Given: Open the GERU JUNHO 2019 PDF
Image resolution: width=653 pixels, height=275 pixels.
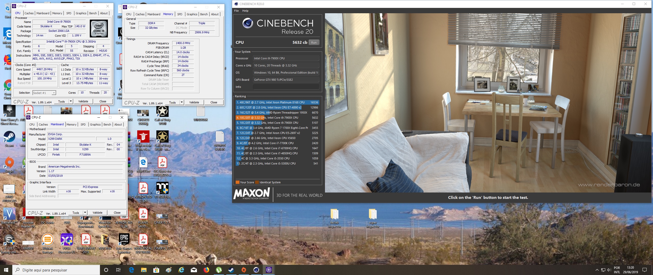Looking at the screenshot, I should tap(86, 244).
